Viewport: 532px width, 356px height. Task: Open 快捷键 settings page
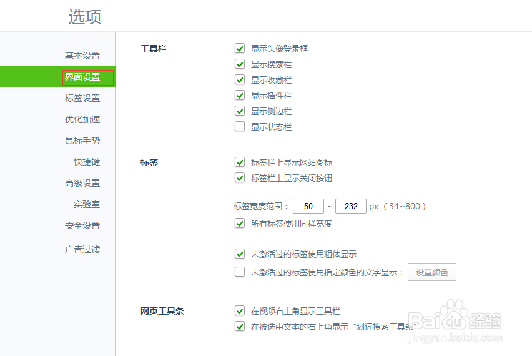(x=87, y=162)
